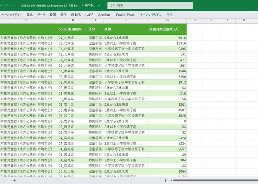Select the cell with value 5350
Viewport: 258px width, 184px height.
click(168, 77)
